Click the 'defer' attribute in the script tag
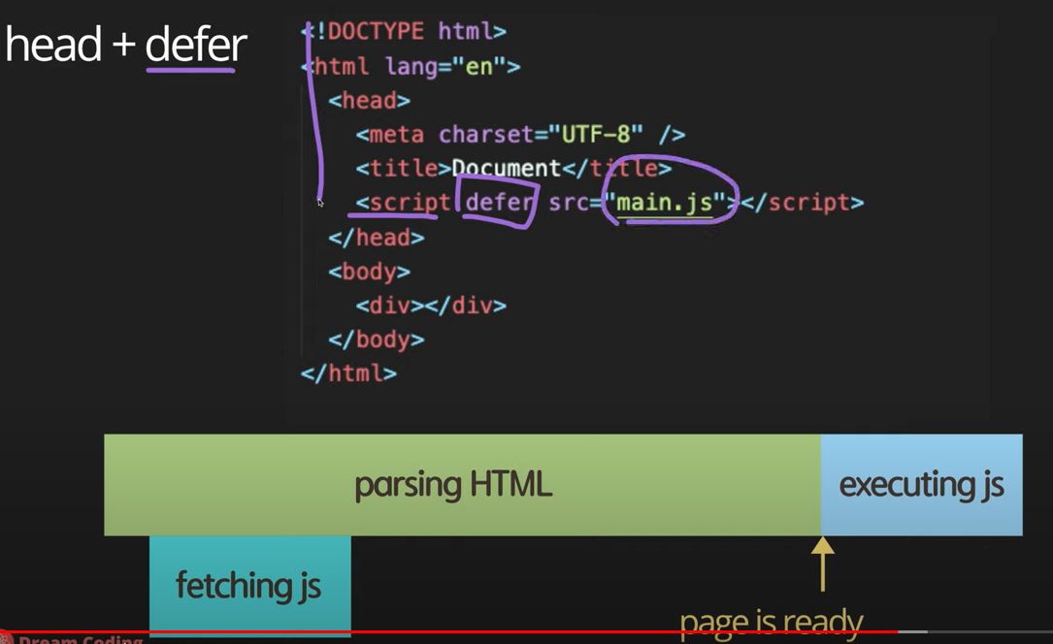 [500, 202]
